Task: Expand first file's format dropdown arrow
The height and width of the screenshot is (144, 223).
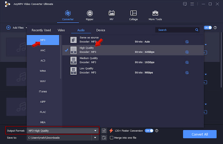Action: click(x=206, y=45)
